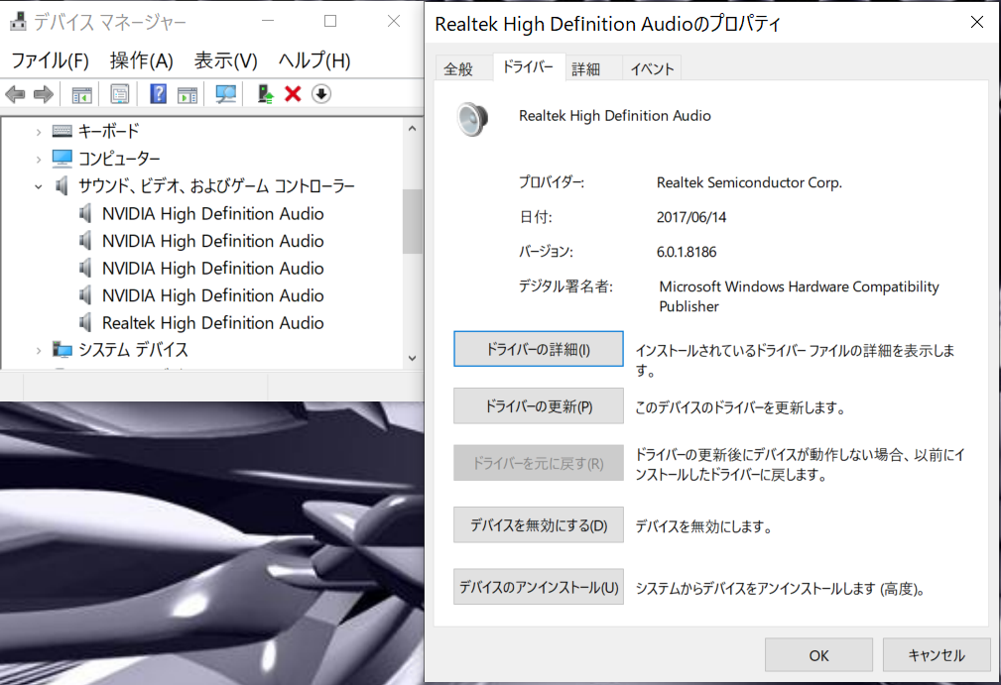Click the Back arrow in Device Manager toolbar

coord(15,94)
